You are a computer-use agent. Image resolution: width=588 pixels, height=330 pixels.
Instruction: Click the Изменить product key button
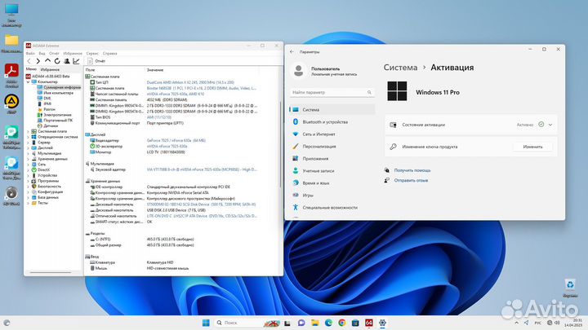532,147
